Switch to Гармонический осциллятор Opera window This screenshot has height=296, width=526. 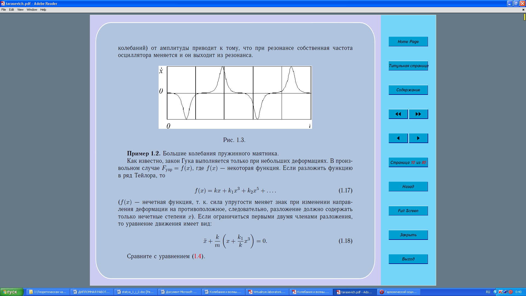[398, 292]
